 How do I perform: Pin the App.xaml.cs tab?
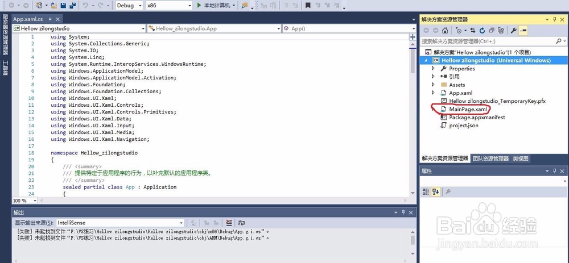[50, 19]
